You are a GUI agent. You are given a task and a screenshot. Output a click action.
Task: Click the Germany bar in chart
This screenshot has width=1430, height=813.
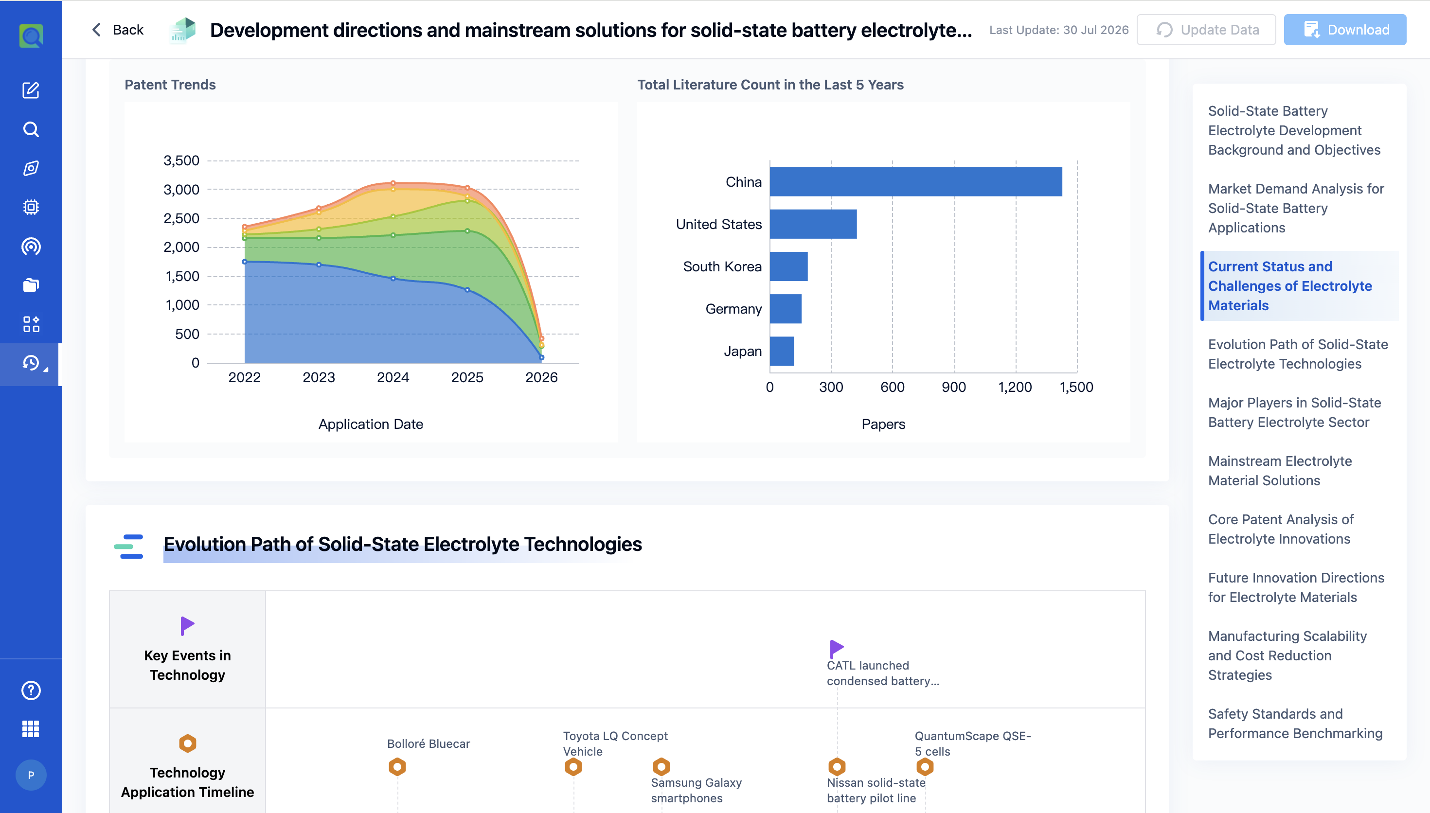(x=786, y=309)
